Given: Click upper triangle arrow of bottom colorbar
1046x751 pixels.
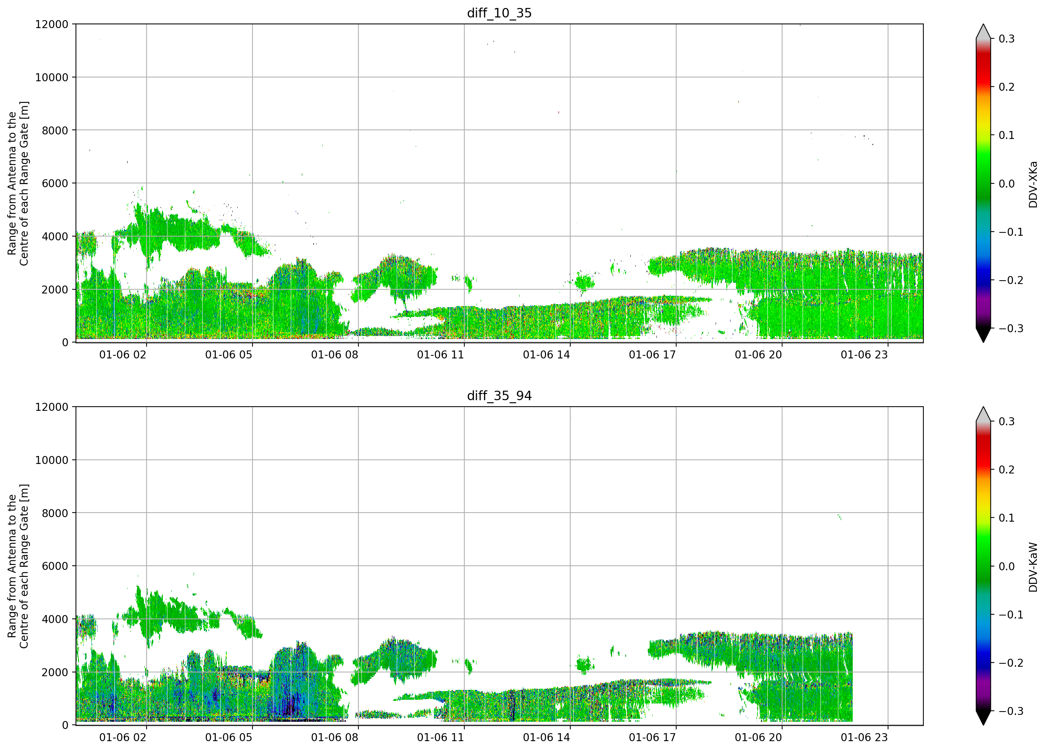Looking at the screenshot, I should 983,414.
